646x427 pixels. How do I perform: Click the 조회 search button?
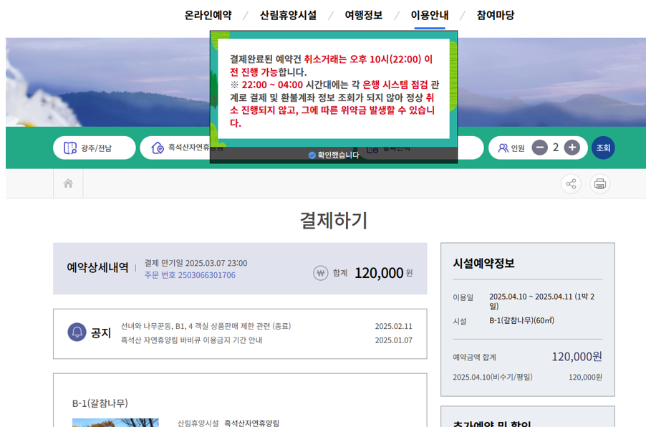603,148
